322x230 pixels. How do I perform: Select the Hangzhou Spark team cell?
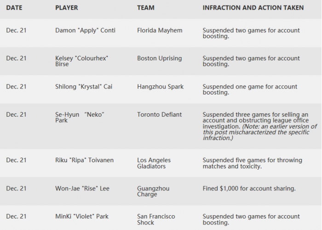coord(160,87)
